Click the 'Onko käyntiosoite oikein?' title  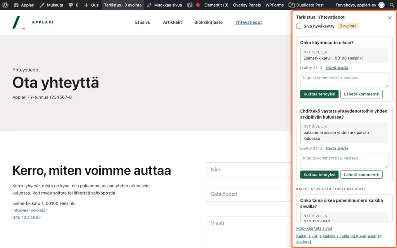click(326, 43)
